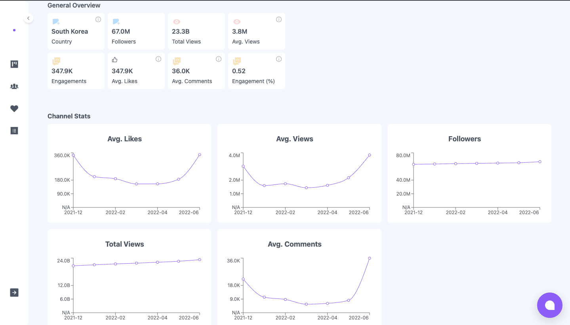Click the first data point on Avg. Likes chart
This screenshot has width=570, height=325.
pyautogui.click(x=73, y=155)
